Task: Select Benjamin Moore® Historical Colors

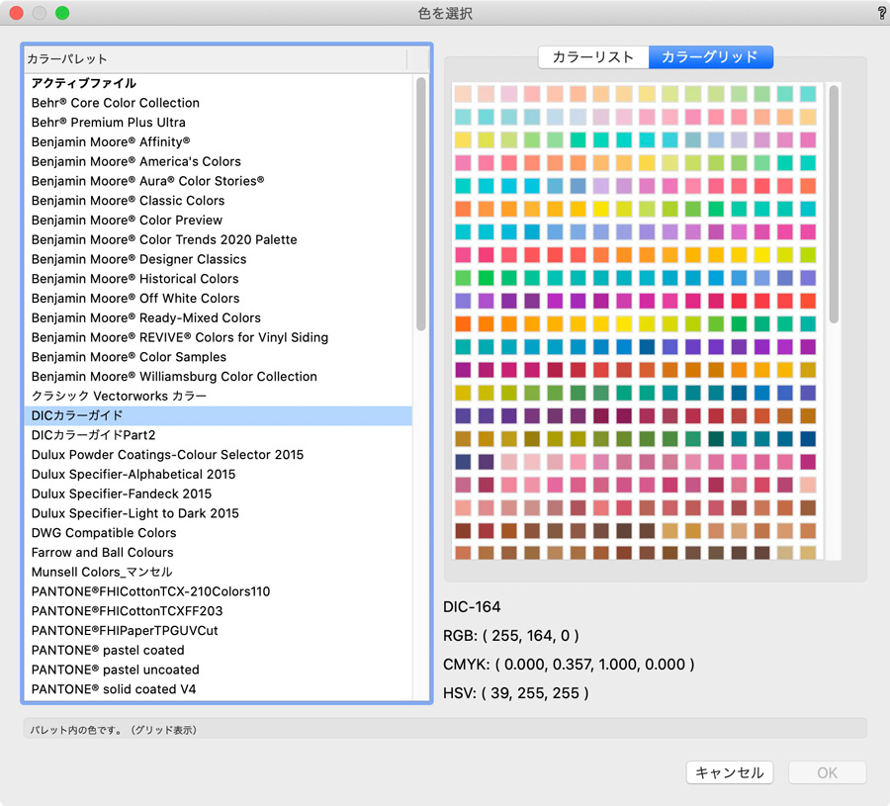Action: (x=218, y=279)
